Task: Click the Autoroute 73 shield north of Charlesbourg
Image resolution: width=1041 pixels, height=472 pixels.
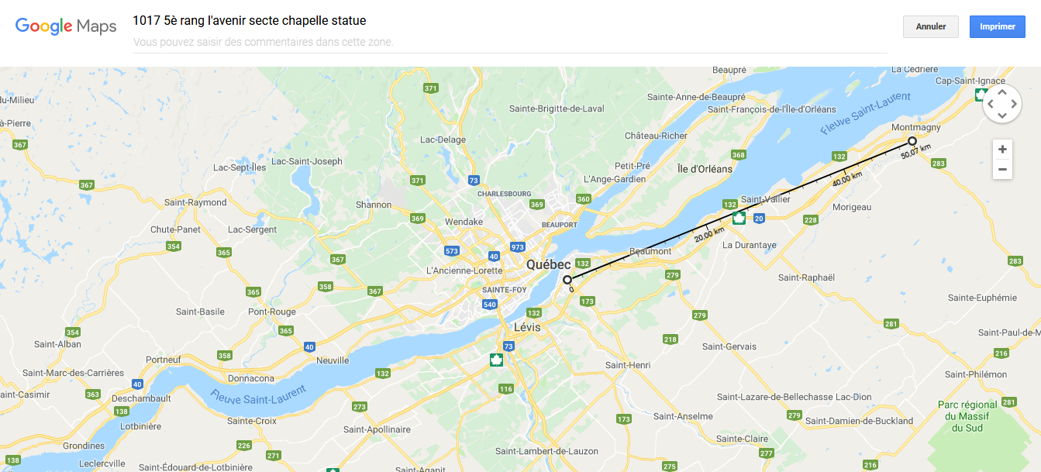Action: click(473, 181)
